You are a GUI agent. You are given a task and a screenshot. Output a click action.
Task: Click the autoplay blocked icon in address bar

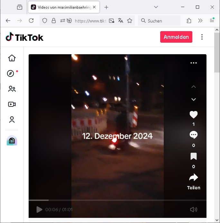pos(69,21)
